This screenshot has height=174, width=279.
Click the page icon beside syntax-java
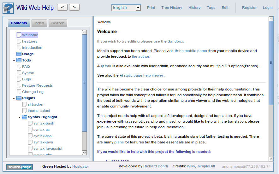(30, 142)
